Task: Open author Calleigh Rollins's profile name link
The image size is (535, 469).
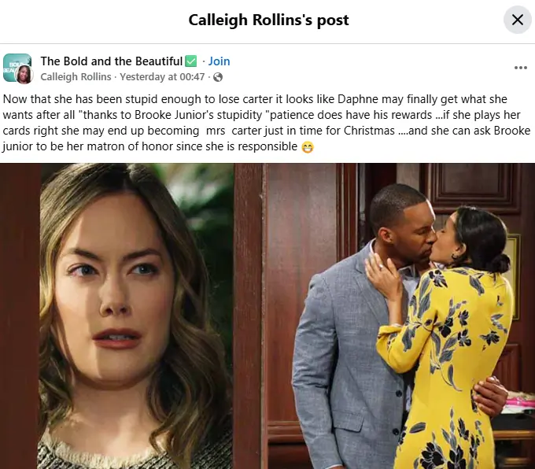Action: tap(76, 77)
